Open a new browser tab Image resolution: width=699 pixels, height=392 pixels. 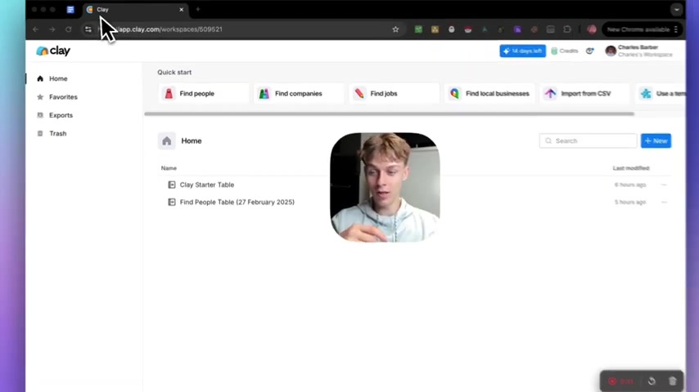(x=198, y=9)
